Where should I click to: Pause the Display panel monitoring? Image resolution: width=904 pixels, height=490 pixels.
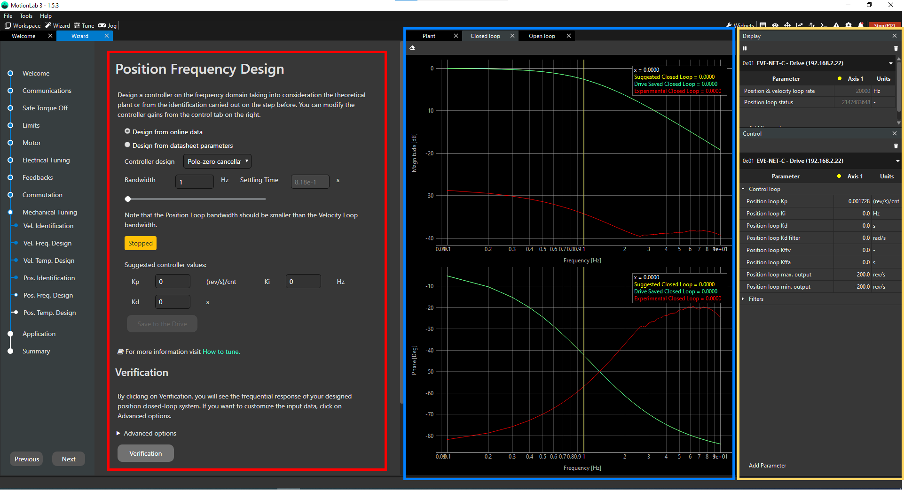pos(745,48)
